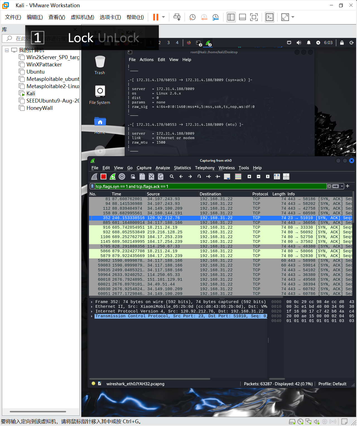Open the VMware stretch guest dropdown arrow
The image size is (357, 426).
293,17
